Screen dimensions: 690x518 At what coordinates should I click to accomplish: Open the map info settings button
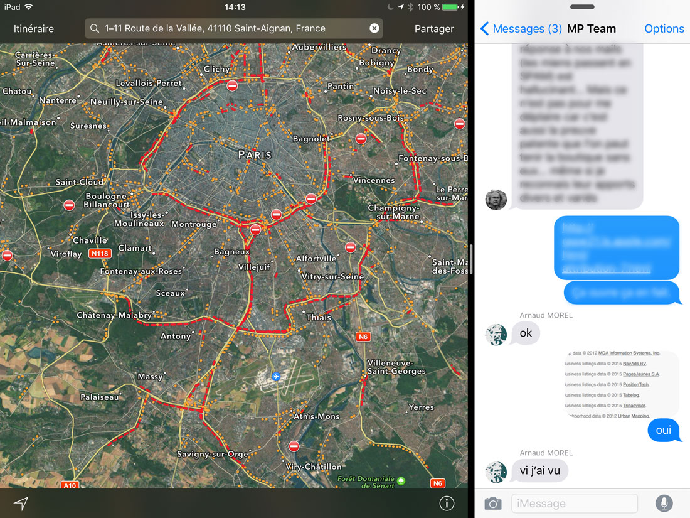pos(447,503)
